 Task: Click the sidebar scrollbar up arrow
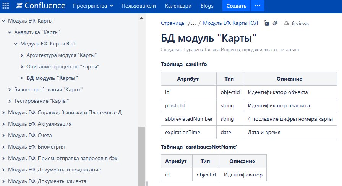click(x=141, y=18)
